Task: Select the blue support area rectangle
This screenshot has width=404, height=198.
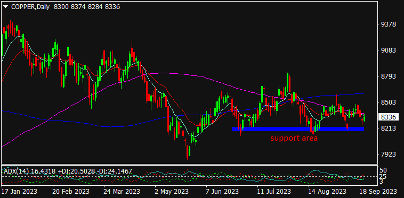Action: [x=298, y=129]
